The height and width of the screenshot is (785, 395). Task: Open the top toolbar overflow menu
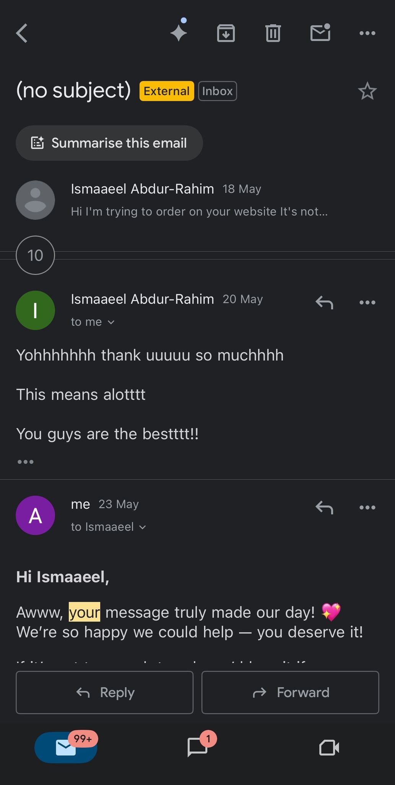tap(367, 33)
